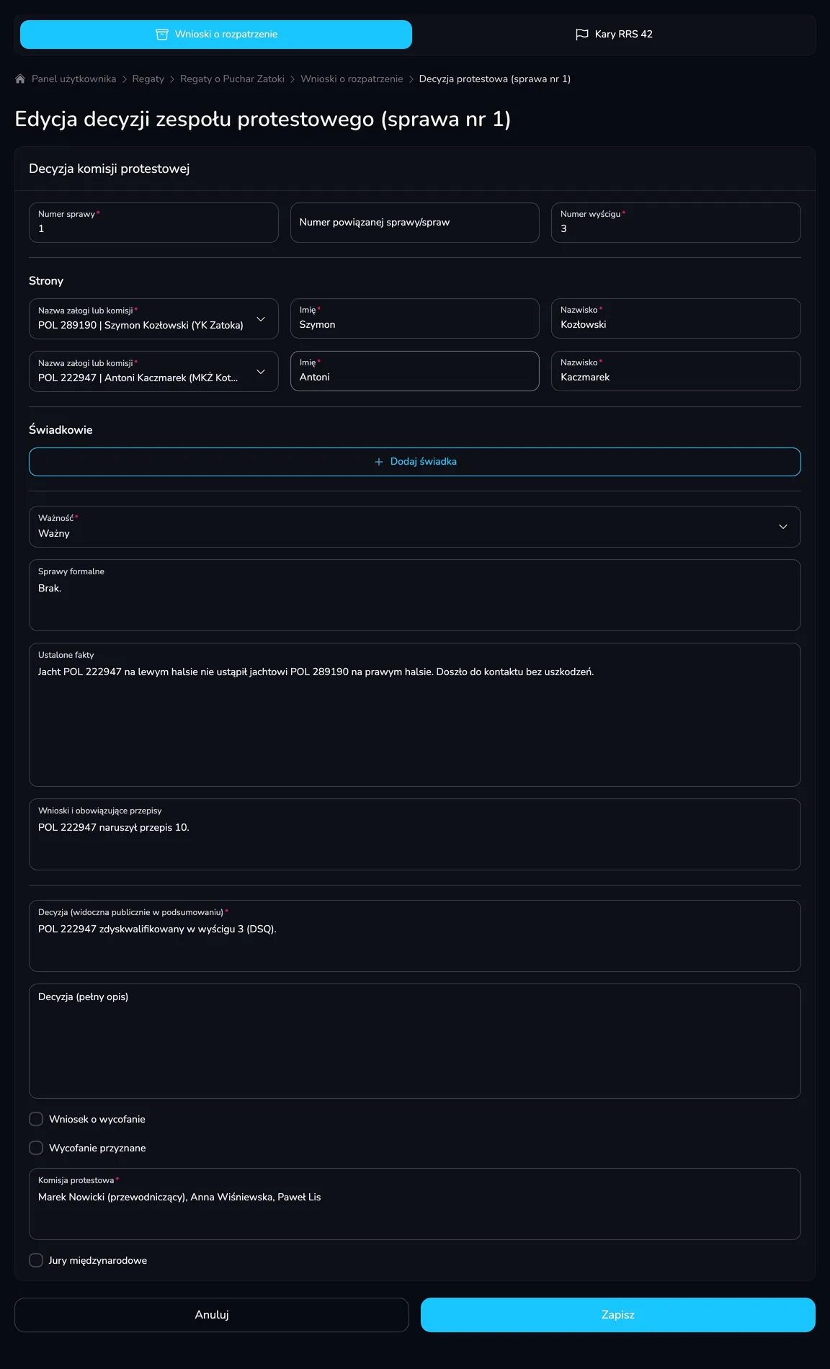This screenshot has width=830, height=1369.
Task: Navigate to Regaty o Puchar Zatoki breadcrumb
Action: tap(232, 79)
